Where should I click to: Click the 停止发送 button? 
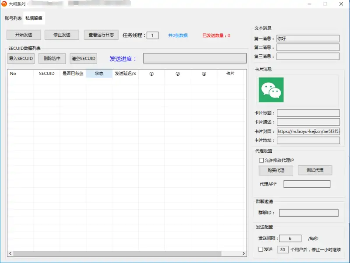point(62,35)
